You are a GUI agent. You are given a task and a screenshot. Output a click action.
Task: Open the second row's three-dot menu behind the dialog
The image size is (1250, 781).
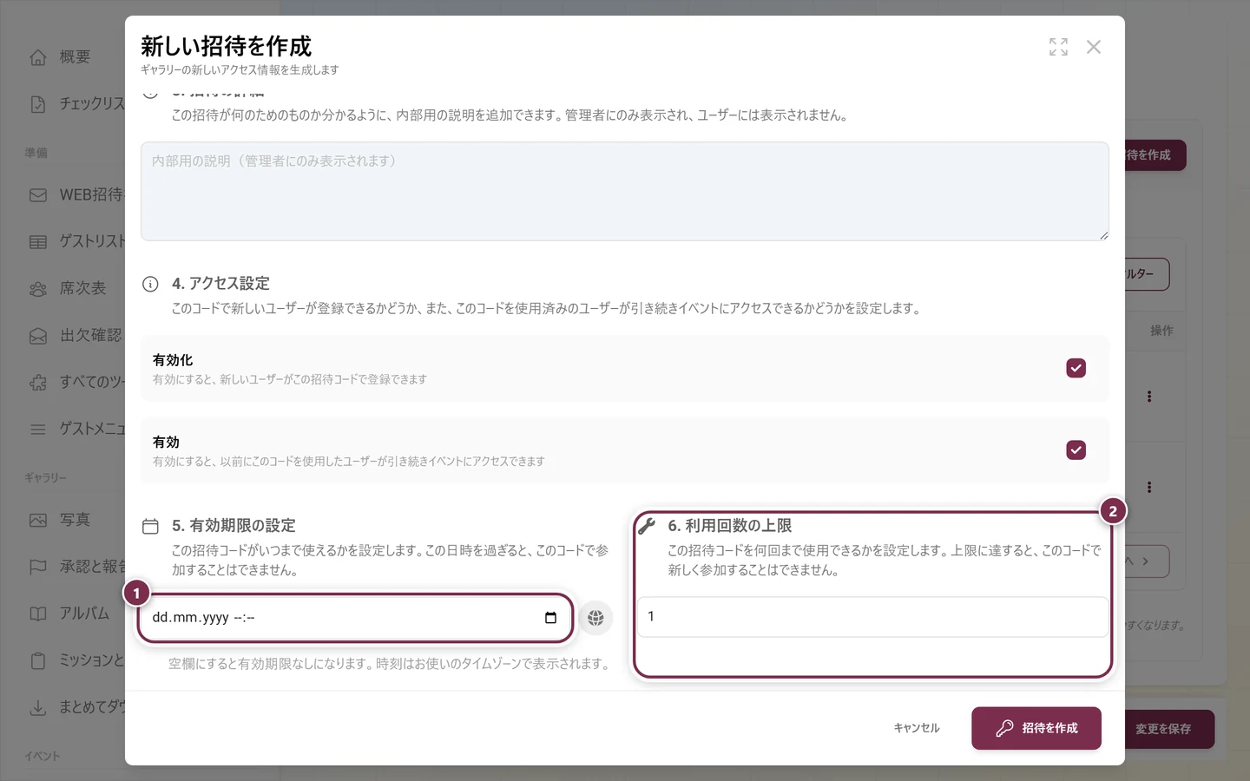pyautogui.click(x=1149, y=487)
